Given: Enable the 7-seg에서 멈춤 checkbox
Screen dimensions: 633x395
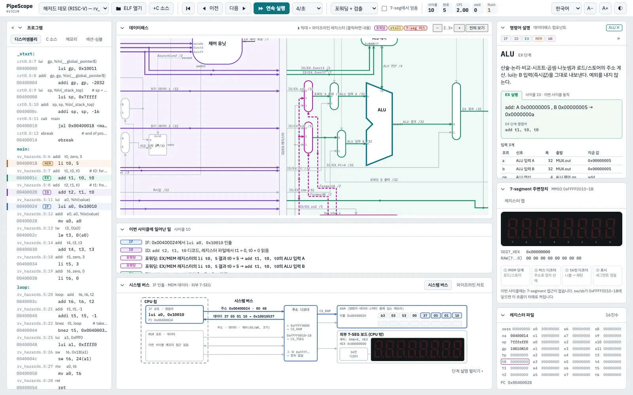Looking at the screenshot, I should [384, 8].
